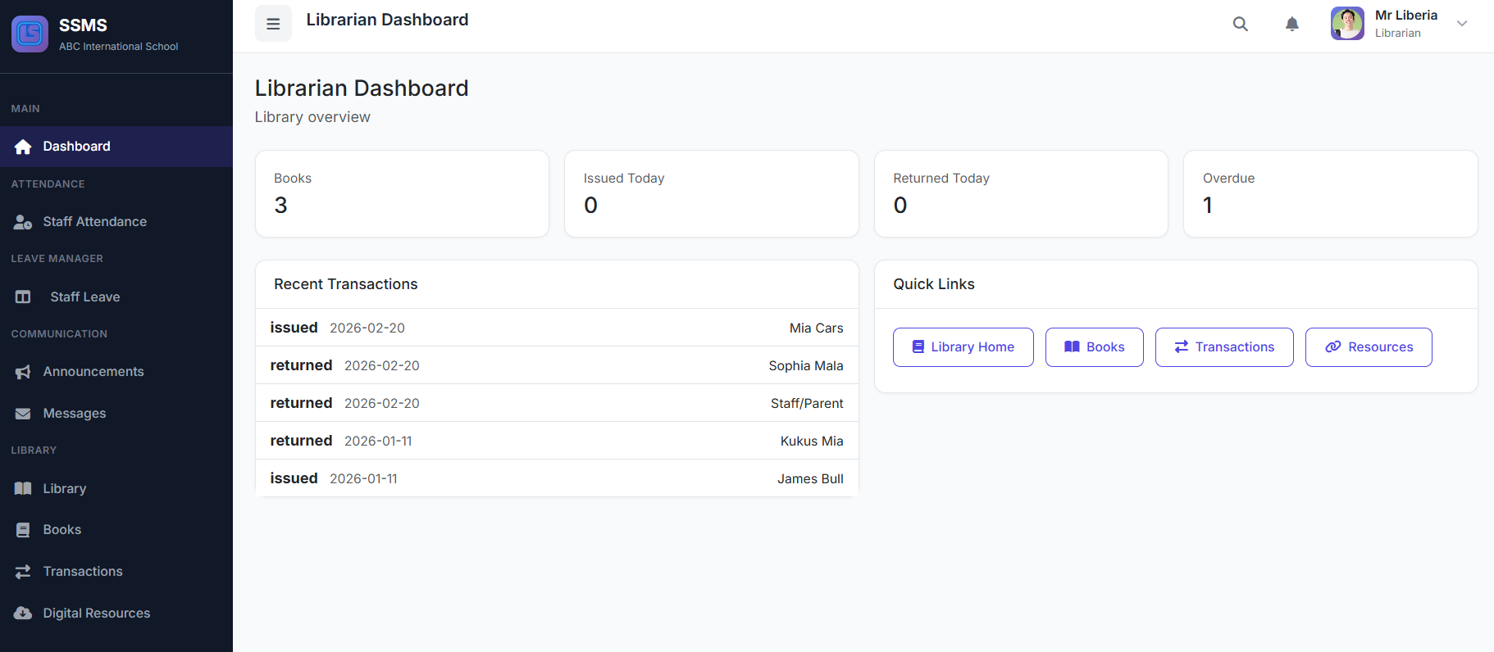The width and height of the screenshot is (1494, 652).
Task: Click the Messages envelope icon
Action: click(23, 414)
